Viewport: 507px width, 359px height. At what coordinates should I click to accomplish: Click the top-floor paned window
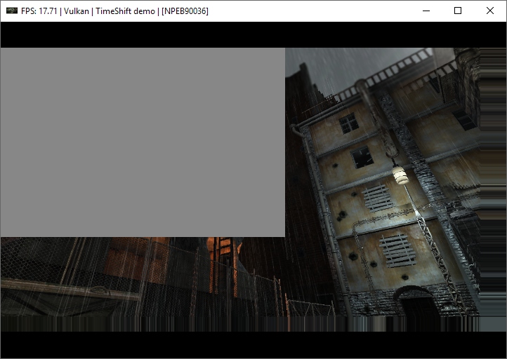(x=349, y=123)
